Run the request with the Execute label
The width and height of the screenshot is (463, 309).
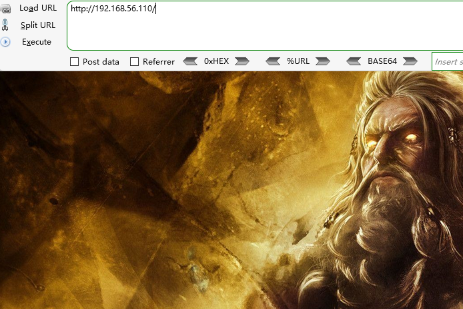click(x=37, y=42)
